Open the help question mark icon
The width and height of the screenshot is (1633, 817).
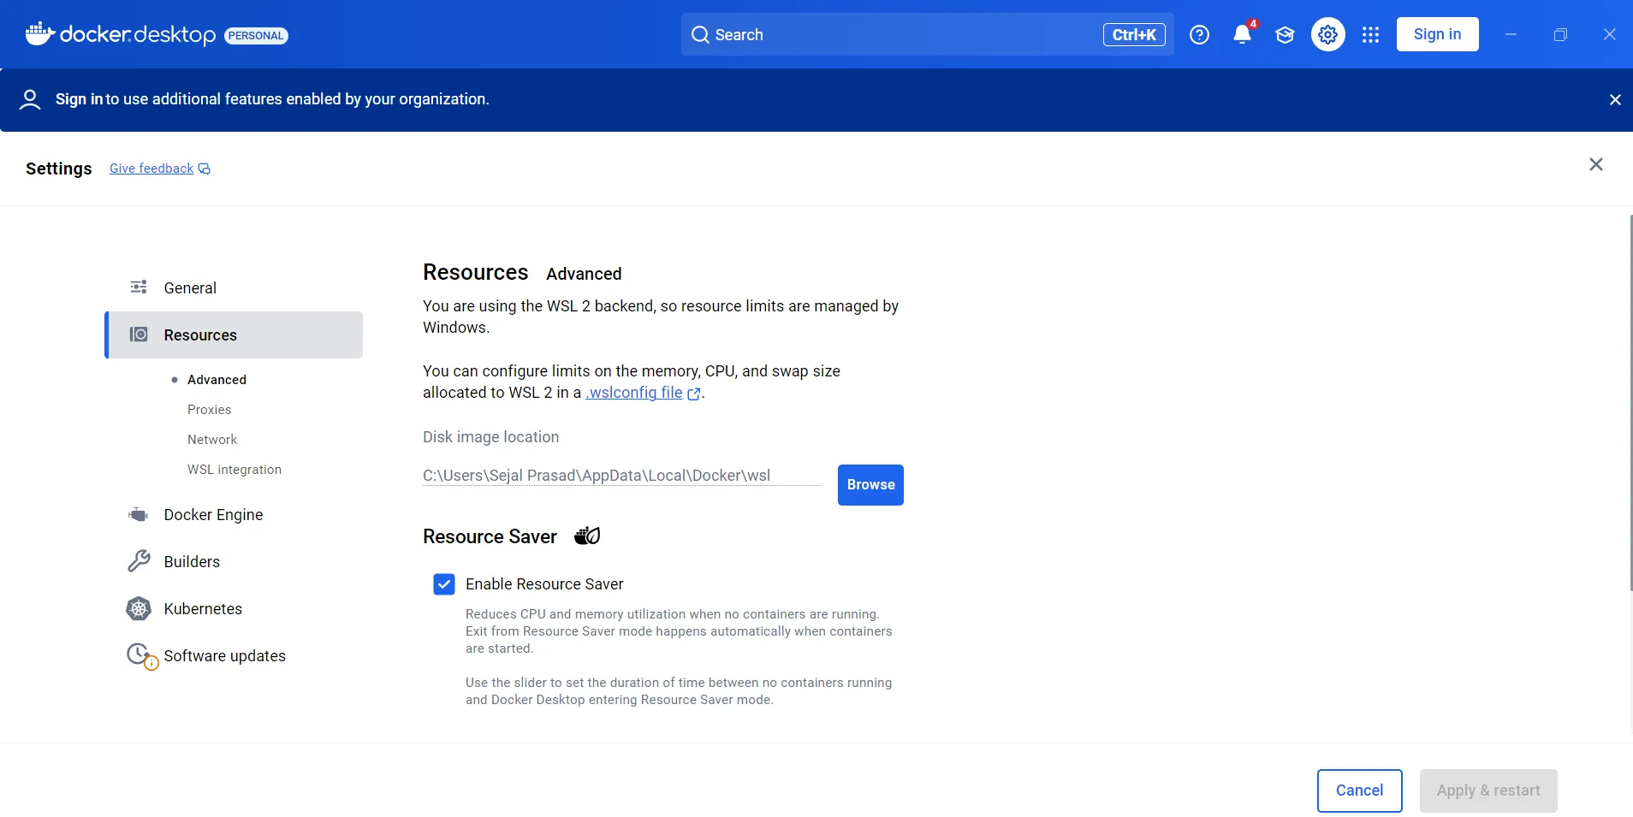point(1200,34)
